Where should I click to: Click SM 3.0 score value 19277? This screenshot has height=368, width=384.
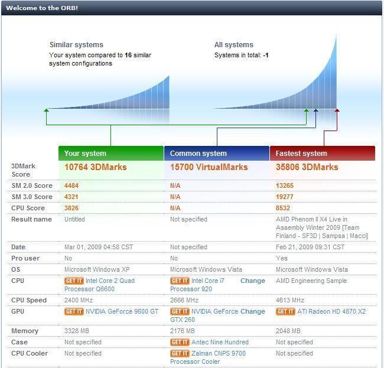point(285,197)
